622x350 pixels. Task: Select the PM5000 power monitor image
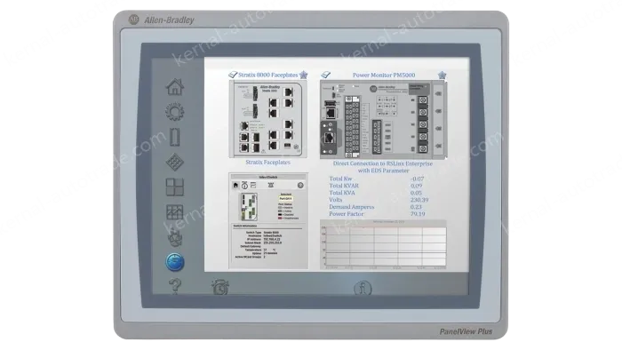(x=384, y=120)
